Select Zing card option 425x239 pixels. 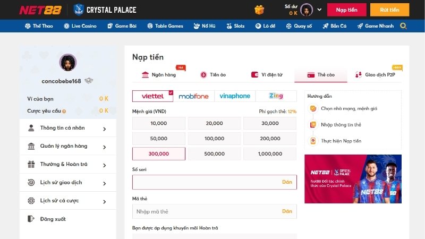pyautogui.click(x=276, y=96)
